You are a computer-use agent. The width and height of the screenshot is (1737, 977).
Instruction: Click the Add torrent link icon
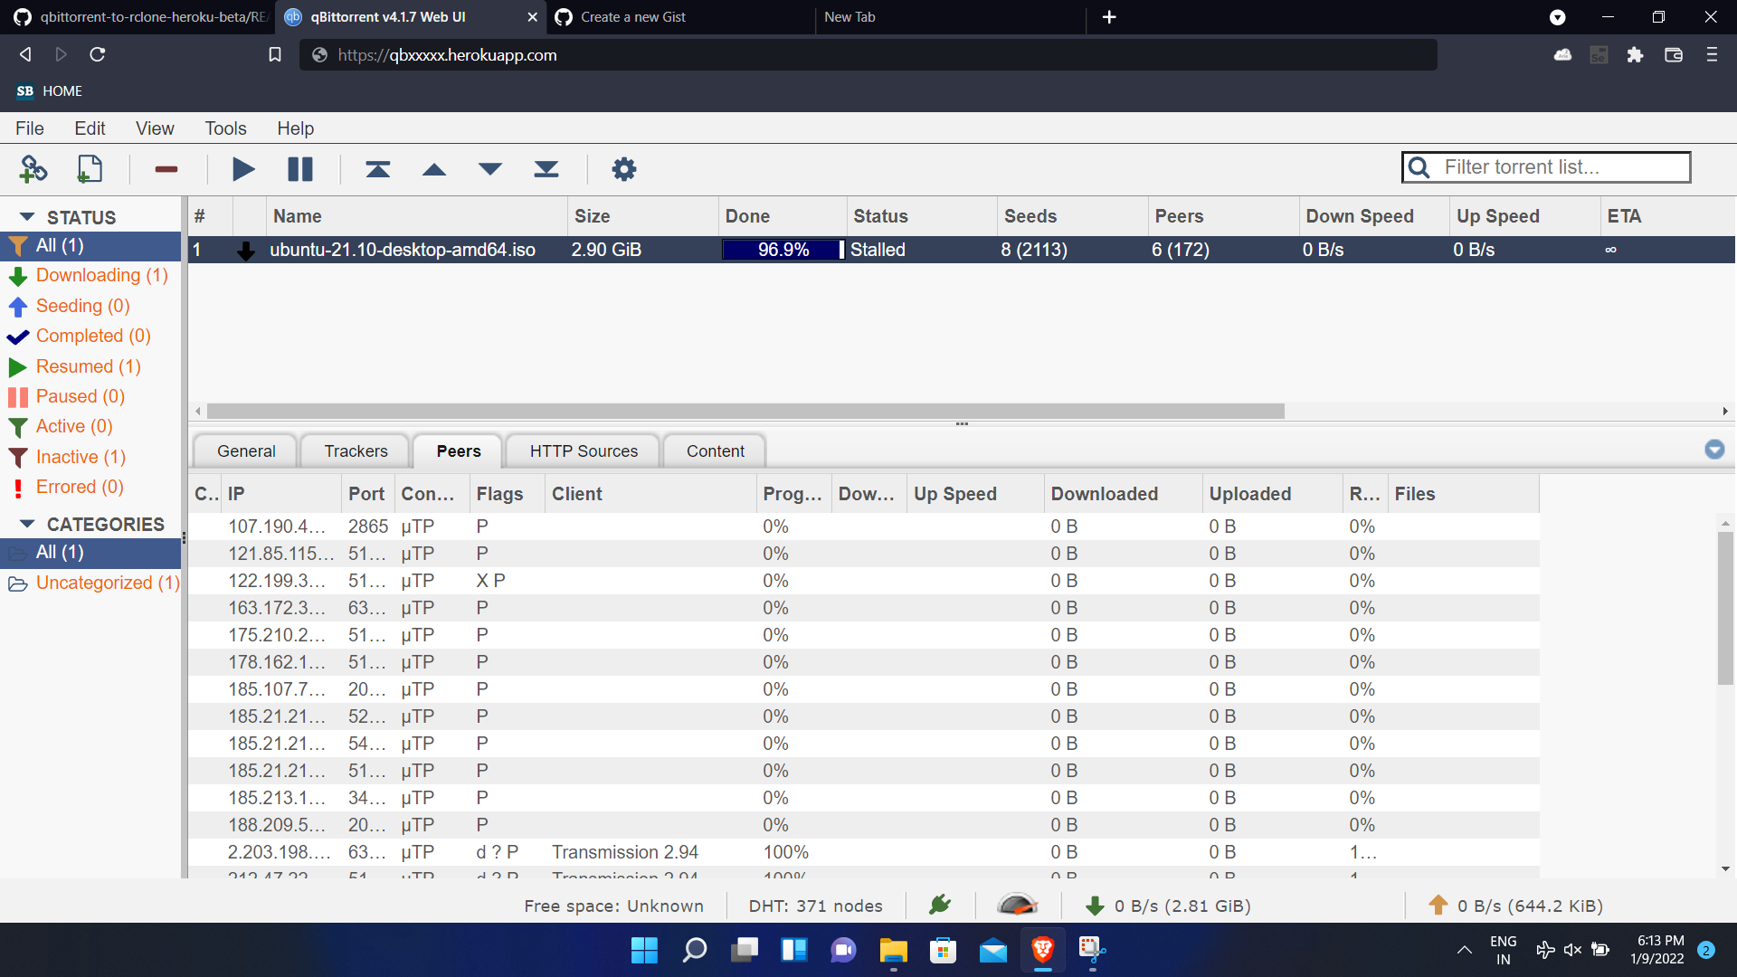click(33, 169)
